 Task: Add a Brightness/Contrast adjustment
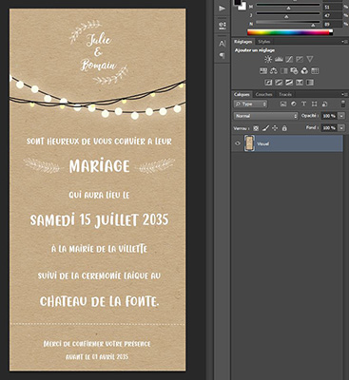(268, 59)
